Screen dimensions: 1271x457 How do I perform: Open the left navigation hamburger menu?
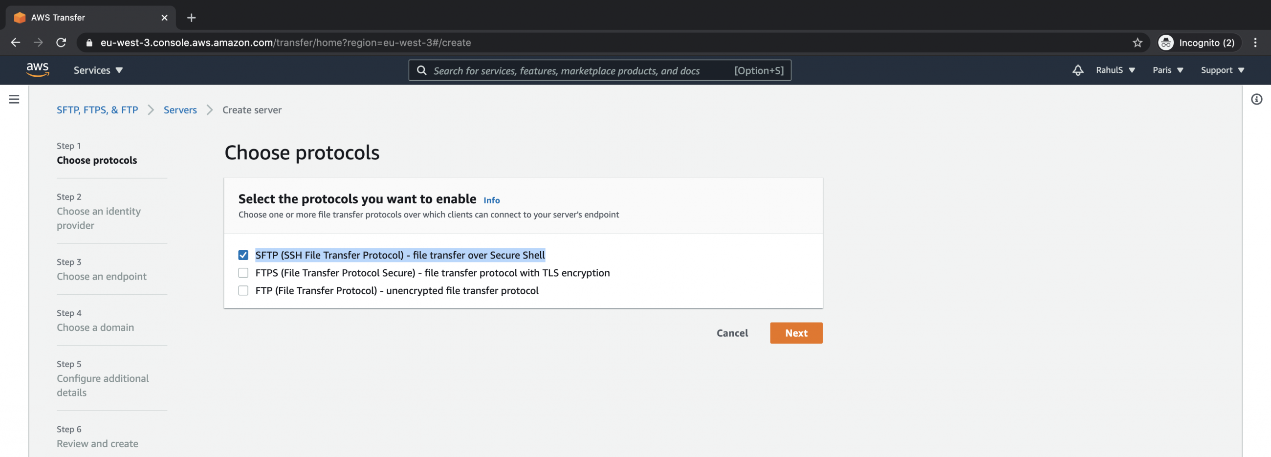[14, 99]
